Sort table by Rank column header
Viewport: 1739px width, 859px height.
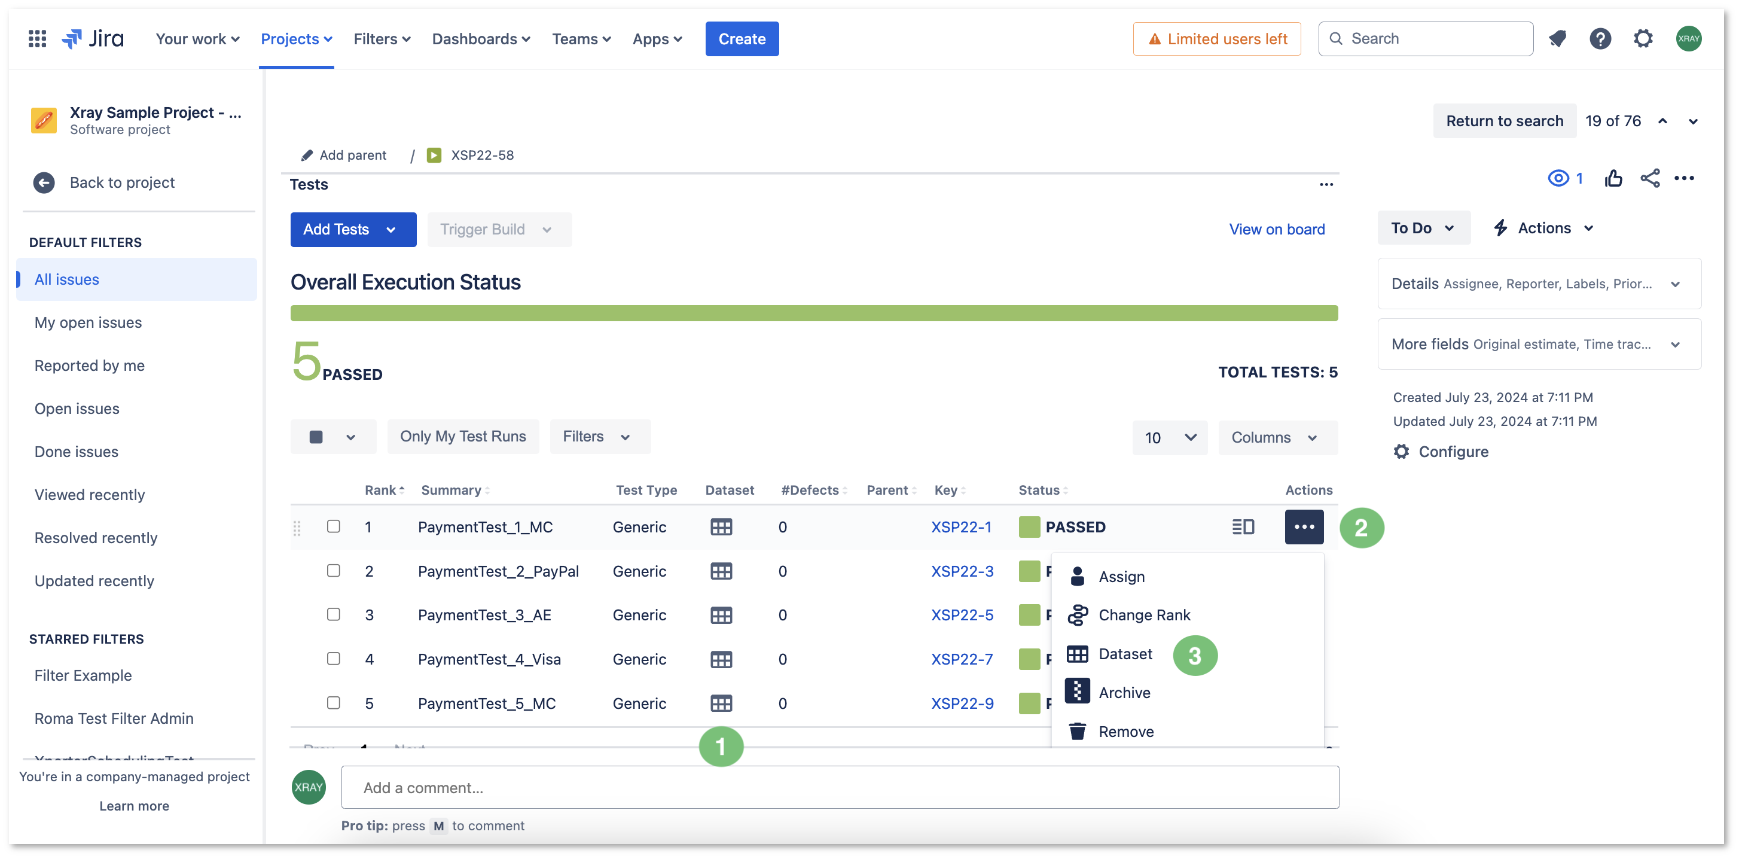click(x=384, y=491)
